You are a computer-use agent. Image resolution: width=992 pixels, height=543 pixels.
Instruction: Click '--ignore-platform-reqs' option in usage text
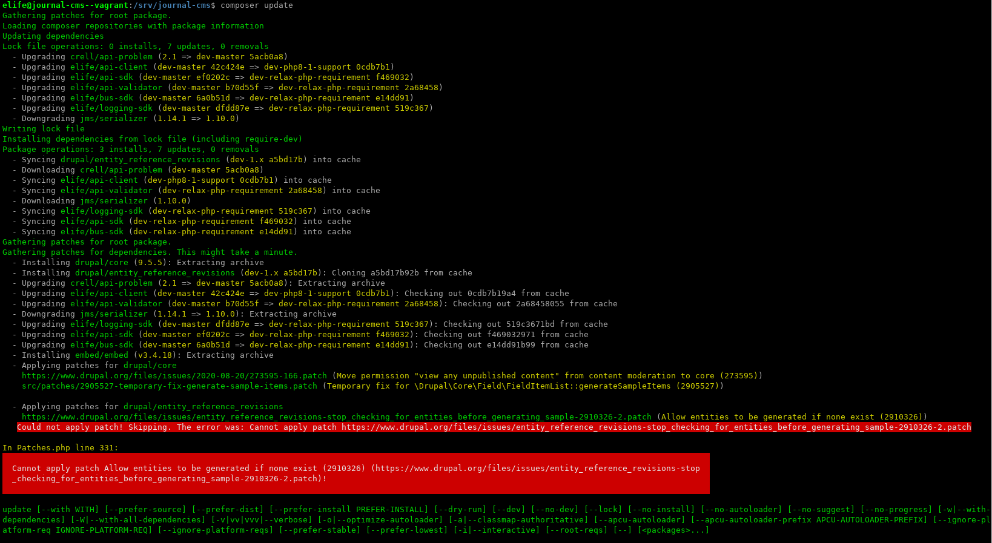[216, 530]
